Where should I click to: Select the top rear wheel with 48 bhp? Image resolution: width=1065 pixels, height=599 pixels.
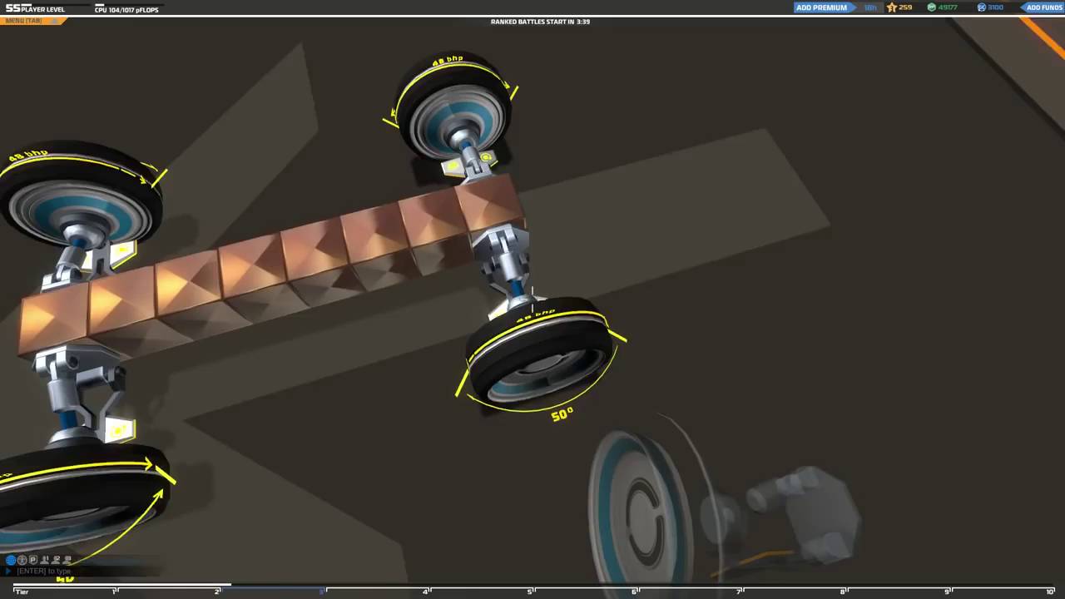tap(453, 104)
